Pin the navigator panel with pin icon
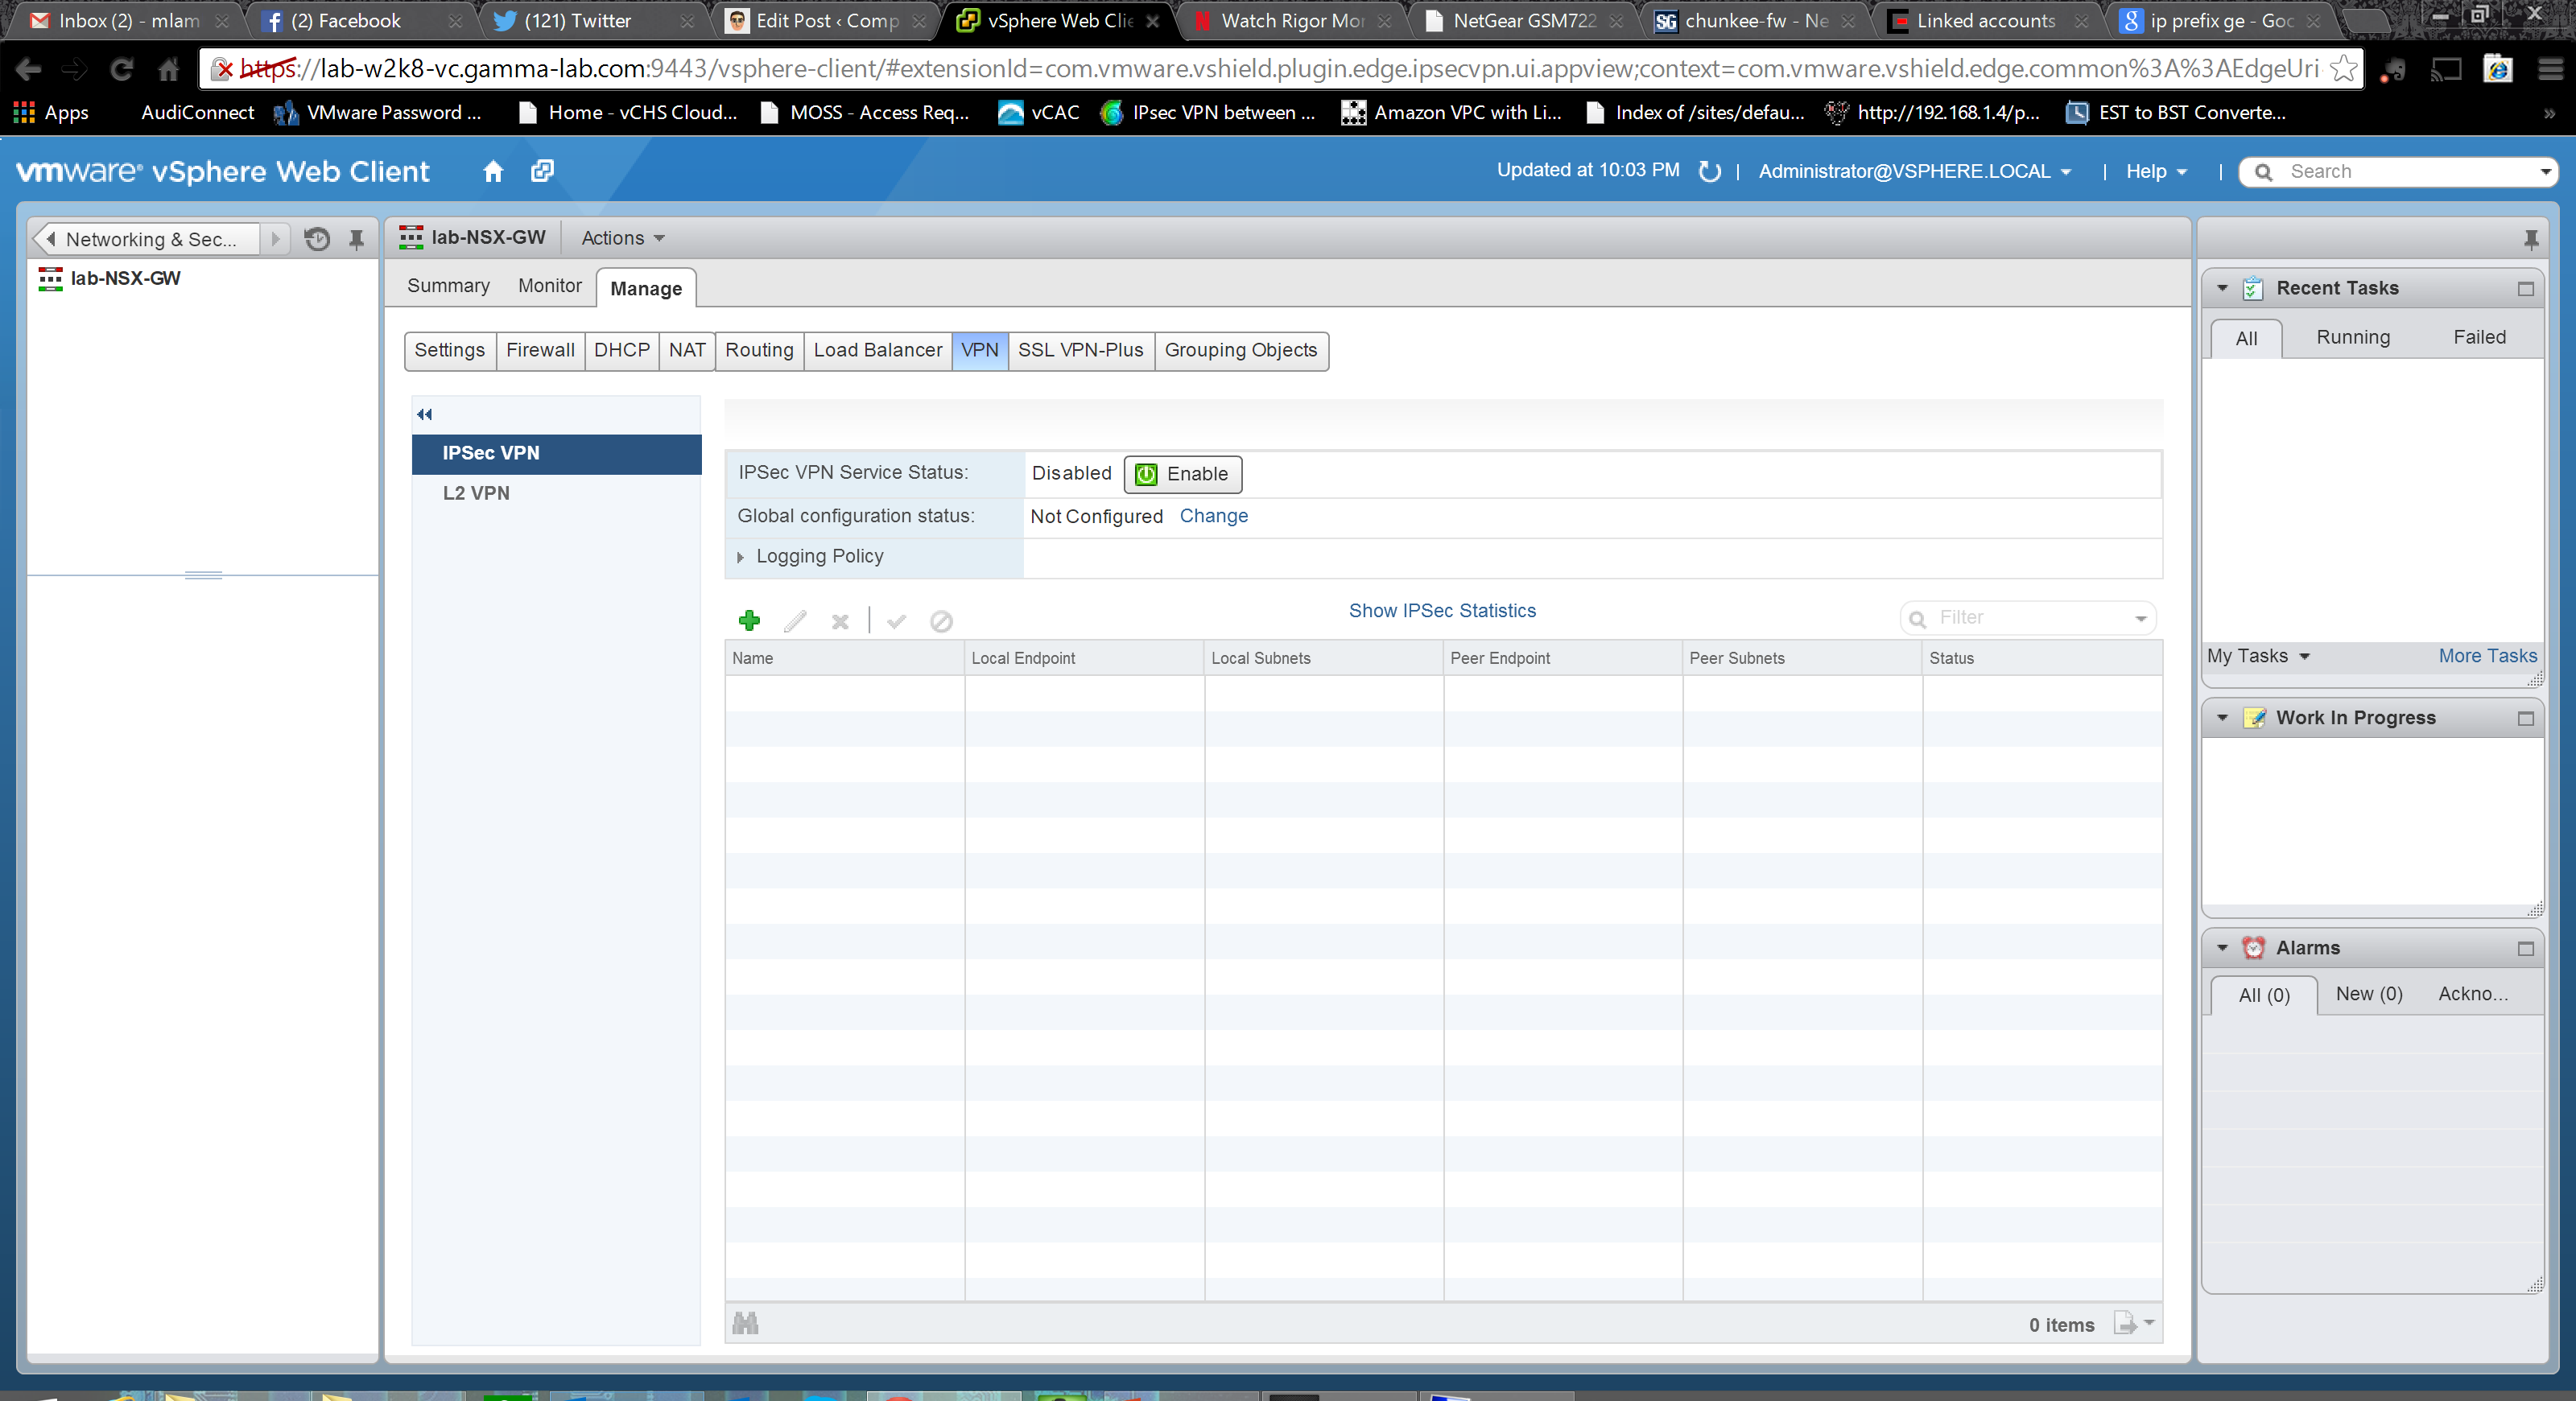 (x=356, y=239)
